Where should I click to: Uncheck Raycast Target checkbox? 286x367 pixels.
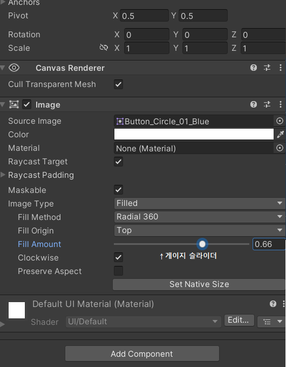click(119, 162)
